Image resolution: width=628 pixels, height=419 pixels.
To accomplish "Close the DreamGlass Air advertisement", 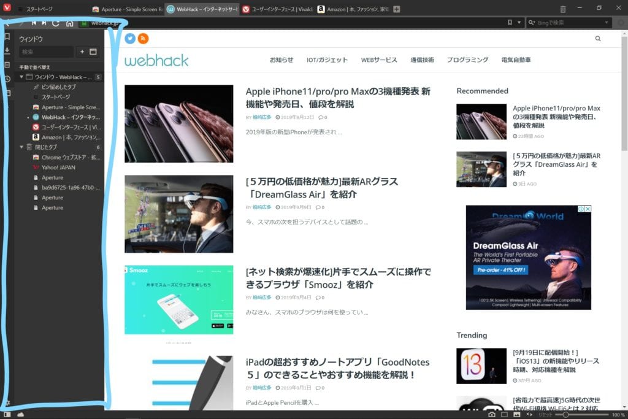I will pyautogui.click(x=588, y=209).
